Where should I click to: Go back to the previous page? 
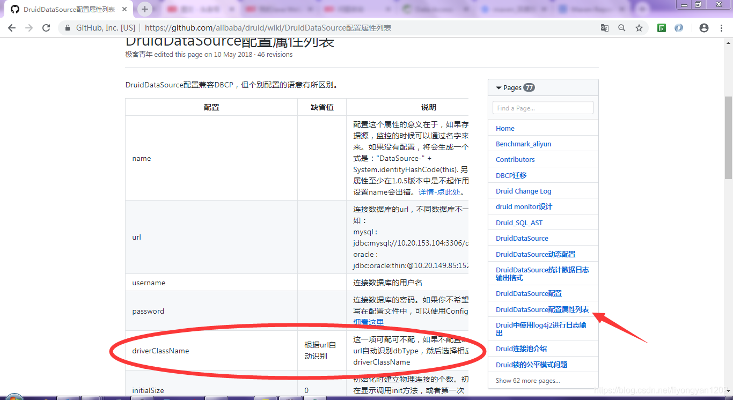click(x=12, y=28)
